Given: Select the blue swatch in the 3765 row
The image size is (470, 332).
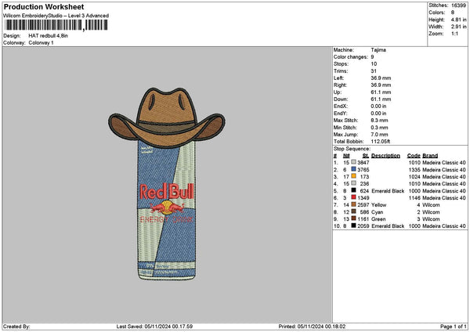Looking at the screenshot, I should coord(354,169).
